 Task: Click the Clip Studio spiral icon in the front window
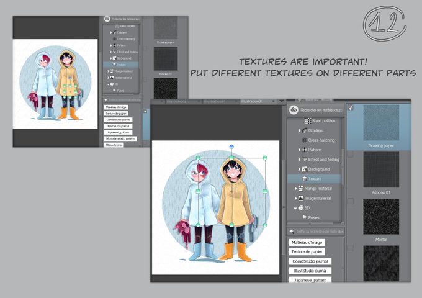[294, 110]
